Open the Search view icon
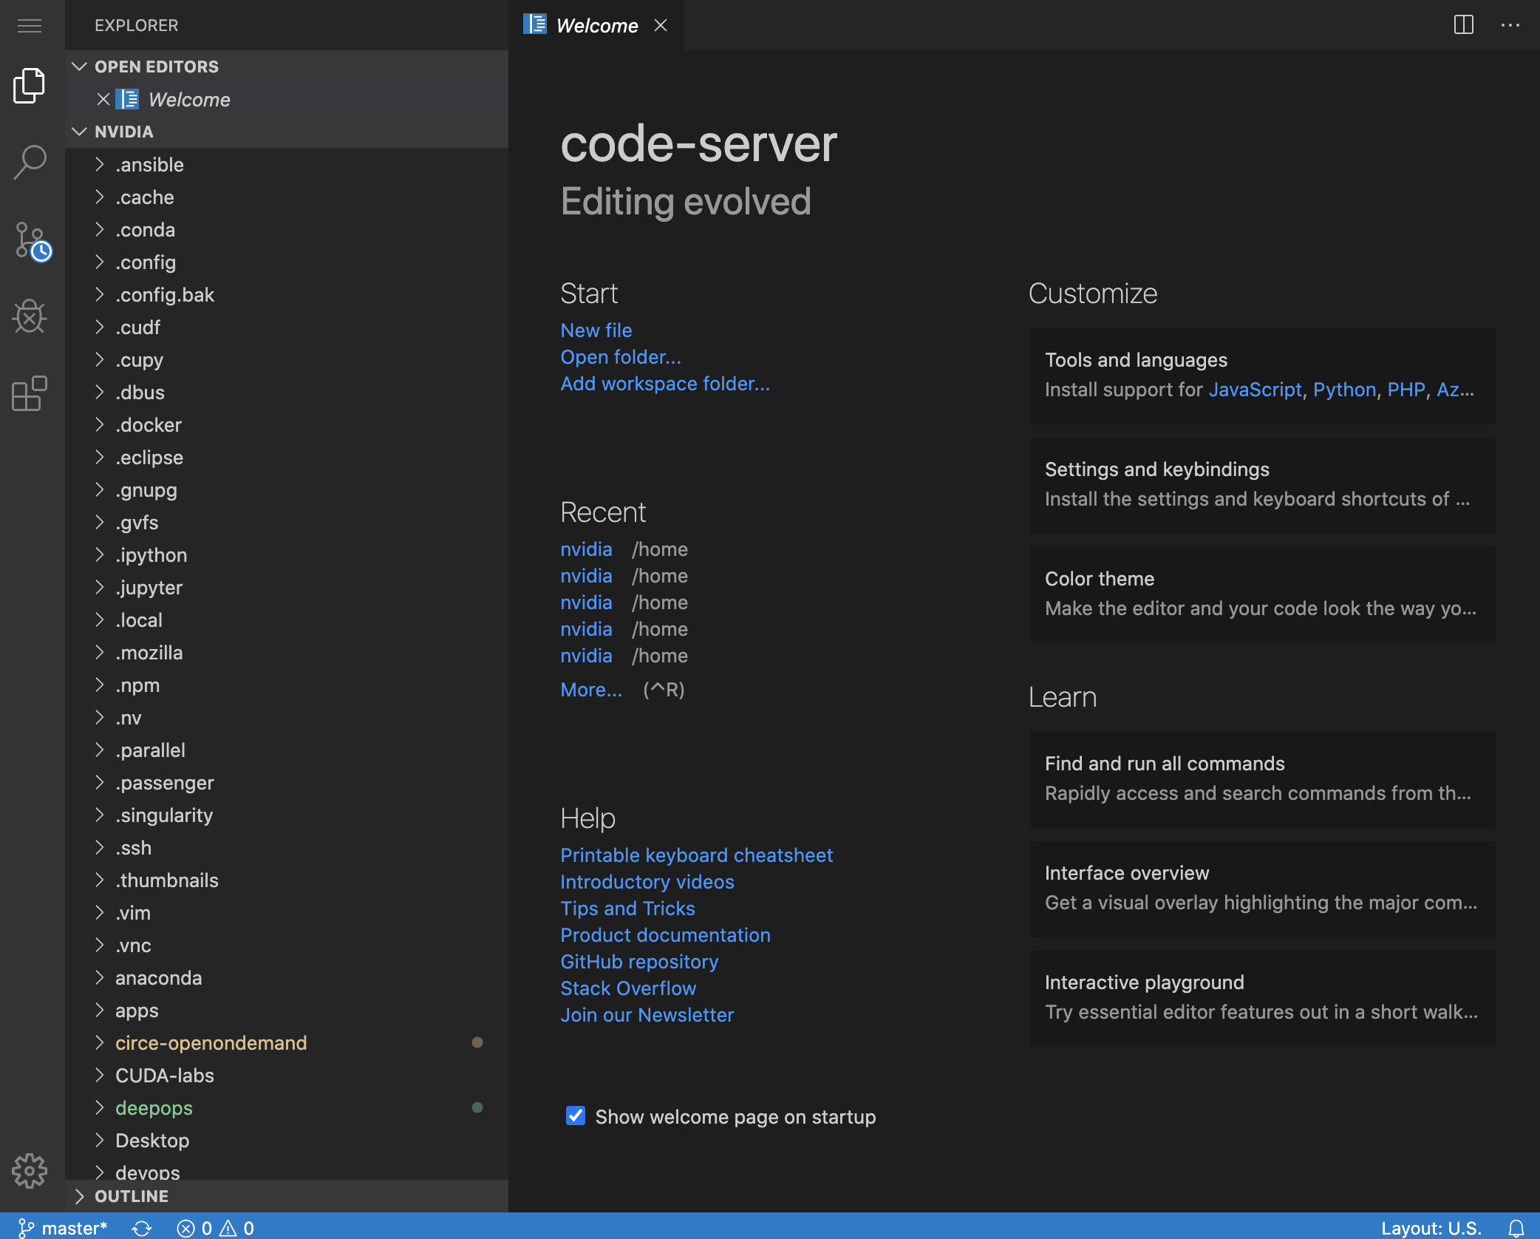The width and height of the screenshot is (1540, 1239). point(30,163)
